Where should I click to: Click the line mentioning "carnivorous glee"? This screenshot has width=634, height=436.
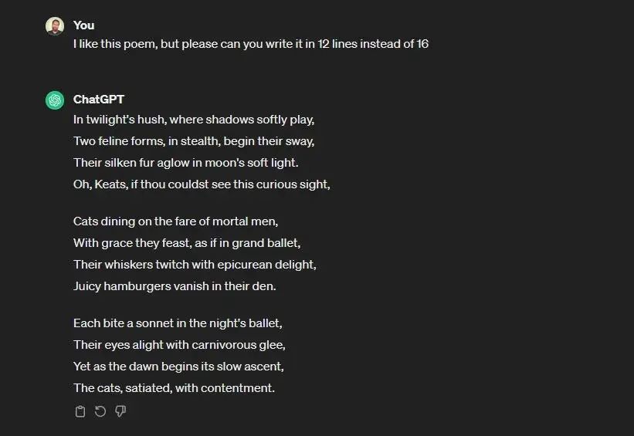(179, 345)
